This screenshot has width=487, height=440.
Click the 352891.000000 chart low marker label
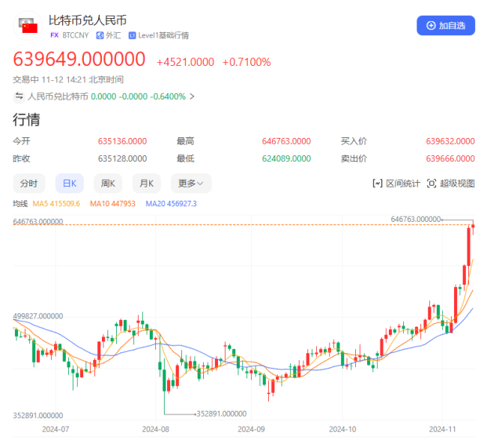(x=222, y=414)
